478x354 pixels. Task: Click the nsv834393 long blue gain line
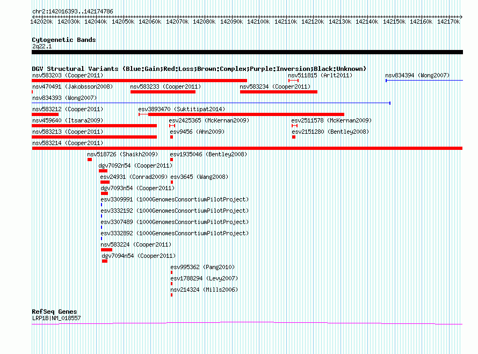point(211,103)
